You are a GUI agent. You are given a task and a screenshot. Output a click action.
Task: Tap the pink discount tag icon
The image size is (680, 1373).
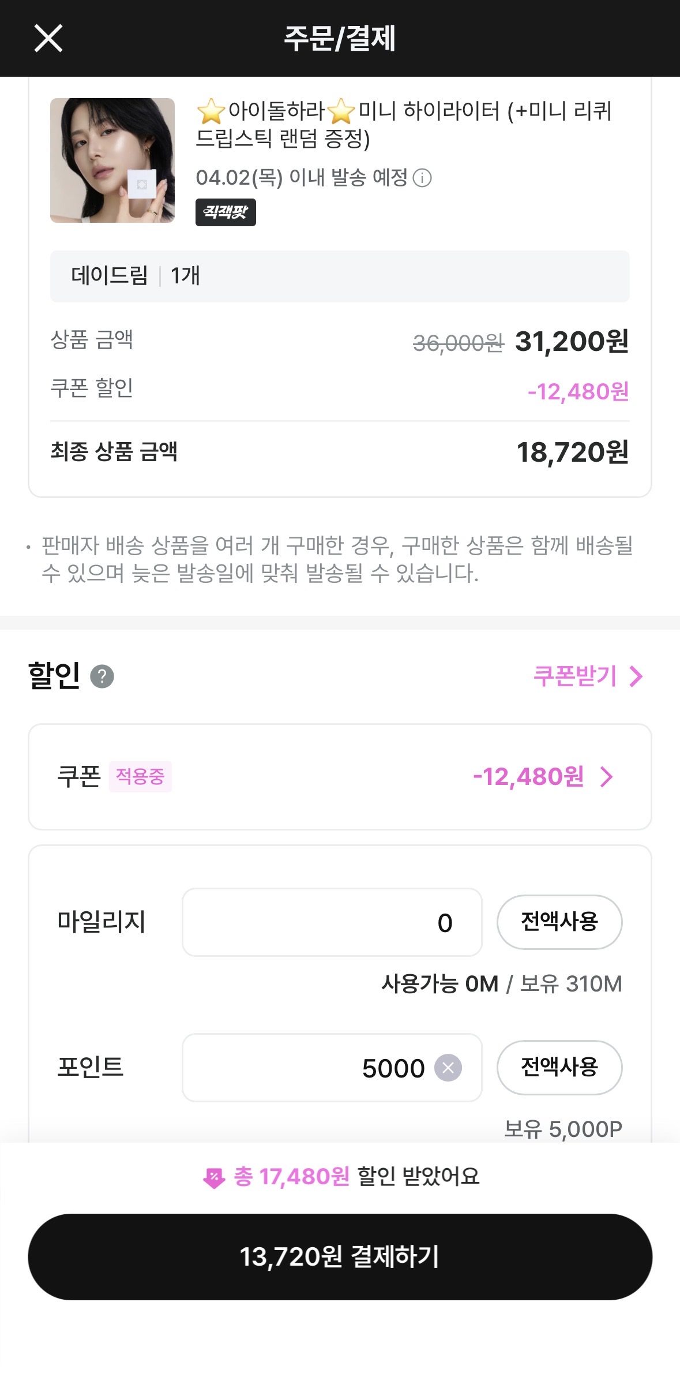coord(214,1177)
